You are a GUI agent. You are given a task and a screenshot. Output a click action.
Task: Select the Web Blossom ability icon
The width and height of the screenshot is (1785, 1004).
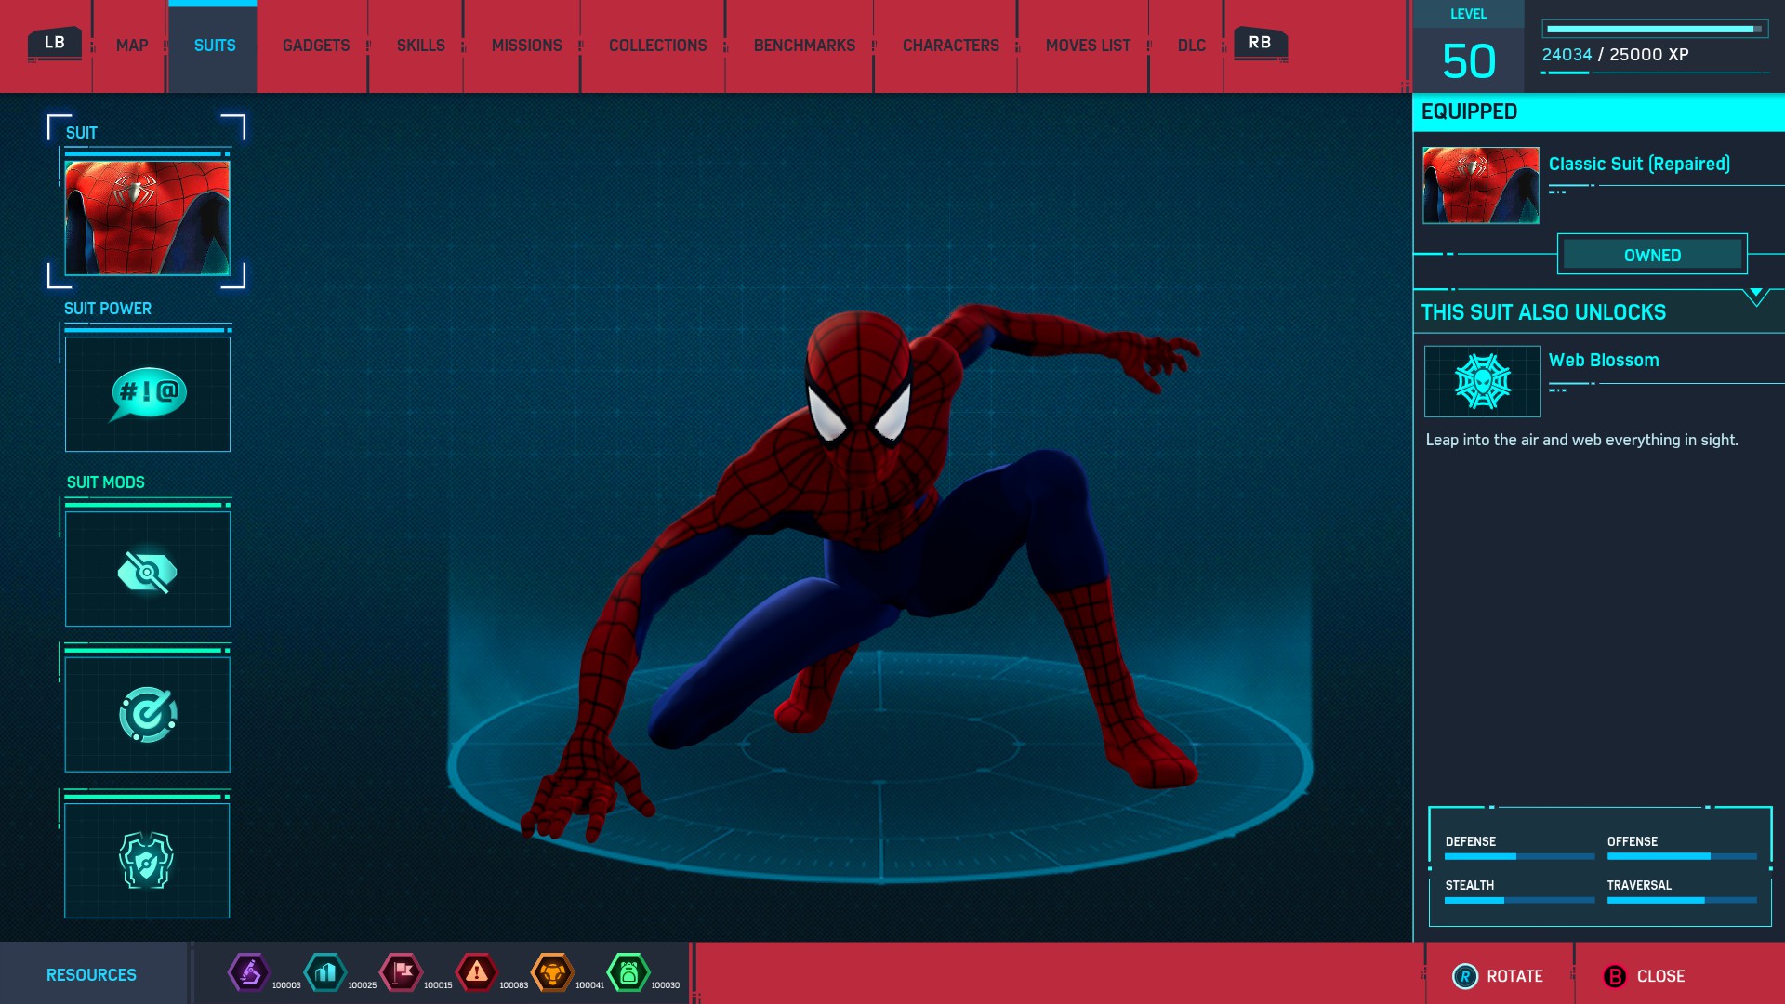click(1482, 381)
